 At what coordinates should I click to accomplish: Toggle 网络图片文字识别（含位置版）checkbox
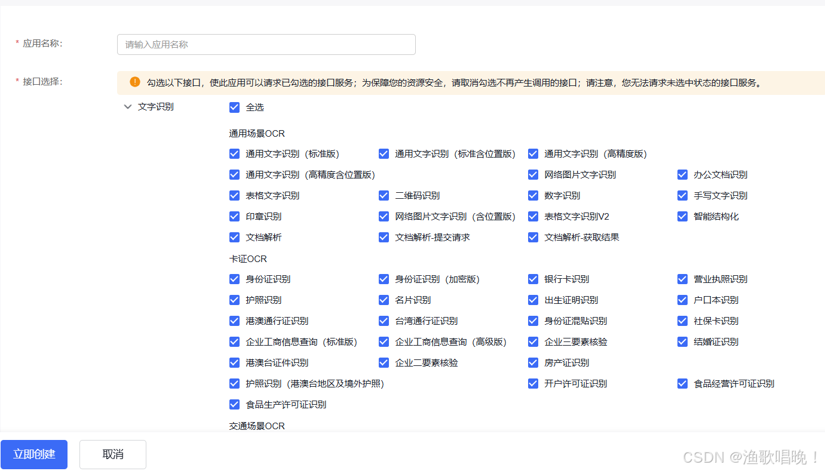(x=384, y=216)
